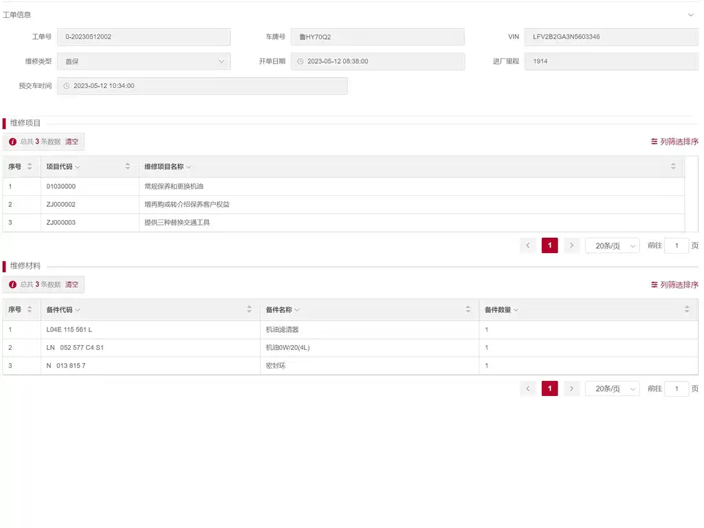Go to previous page in 维修项目 pagination

click(528, 245)
